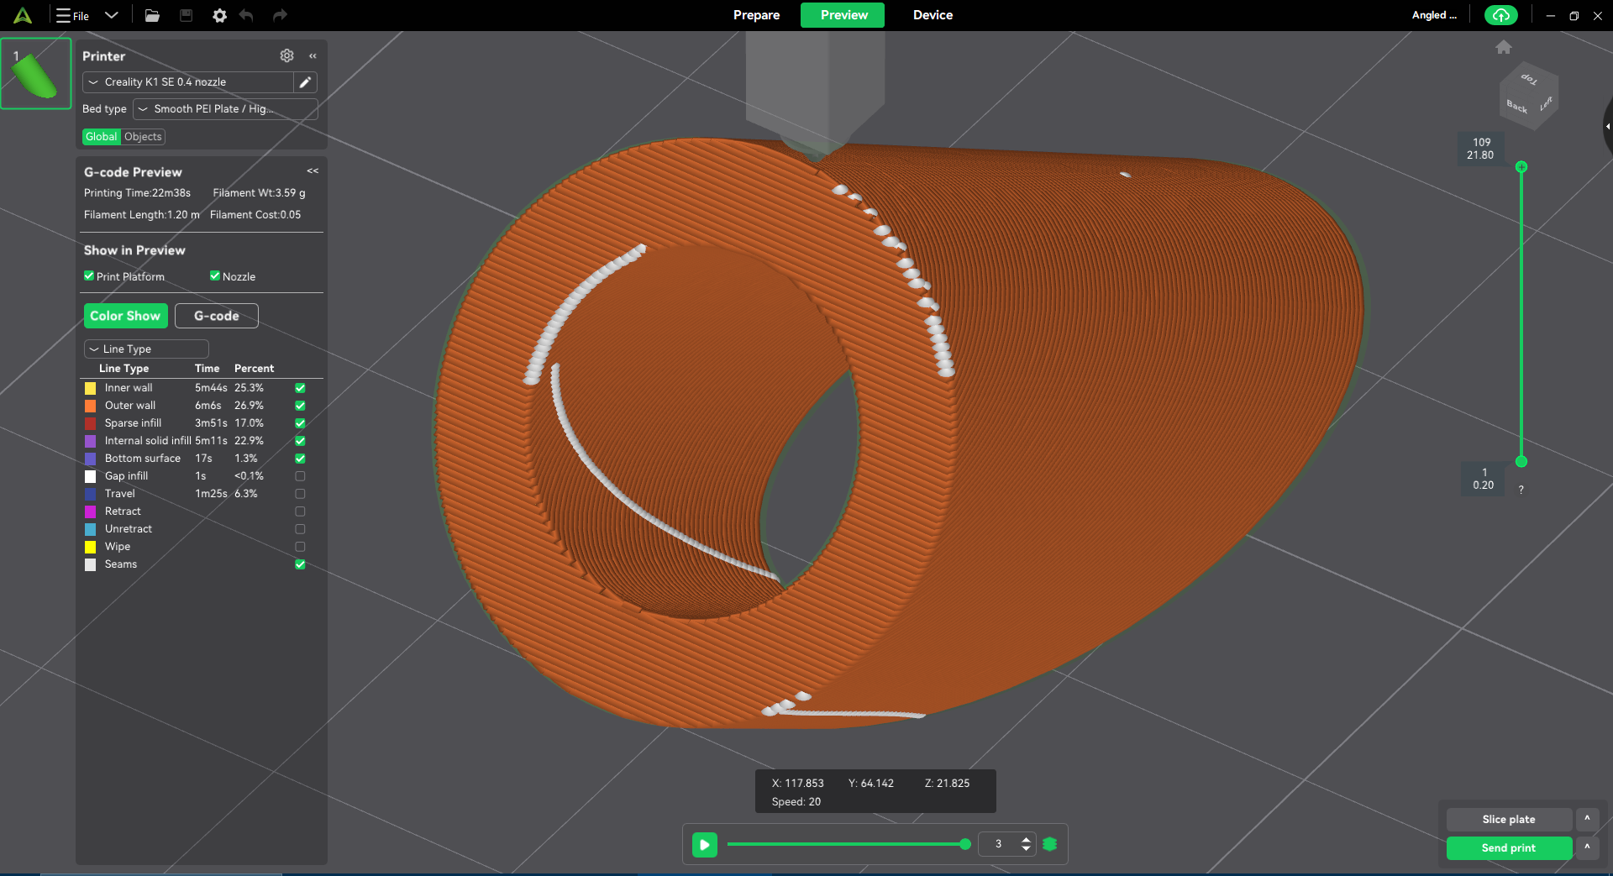
Task: Uncheck Inner wall visibility
Action: 300,388
